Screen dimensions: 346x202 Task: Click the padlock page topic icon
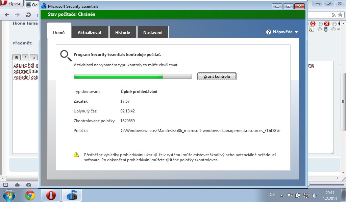pos(311,29)
